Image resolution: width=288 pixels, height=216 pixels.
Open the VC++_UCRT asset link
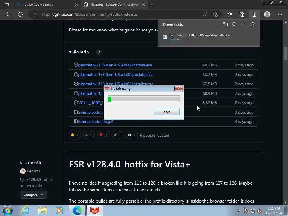(91, 103)
